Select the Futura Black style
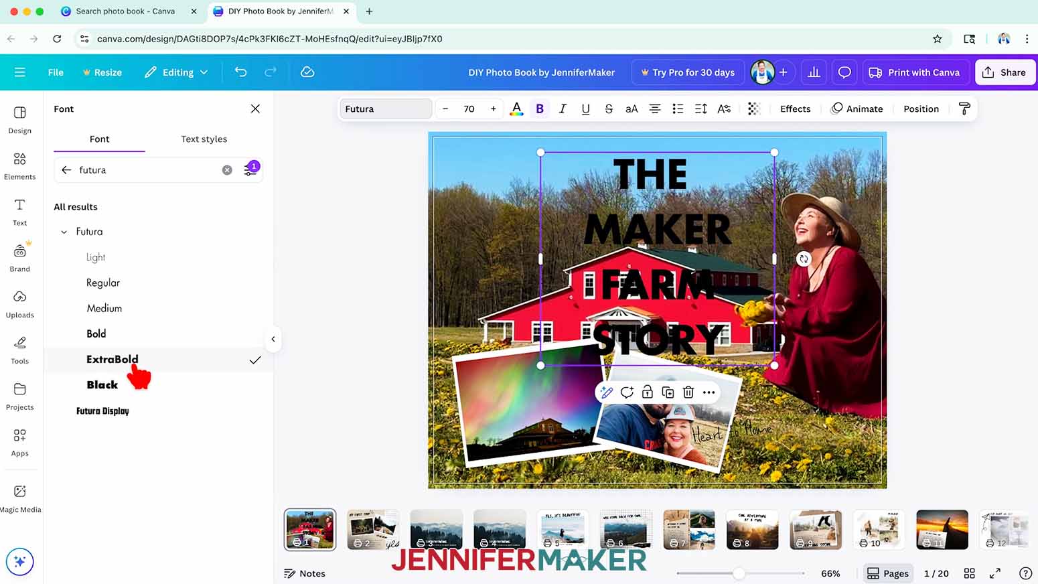The width and height of the screenshot is (1038, 584). 102,385
